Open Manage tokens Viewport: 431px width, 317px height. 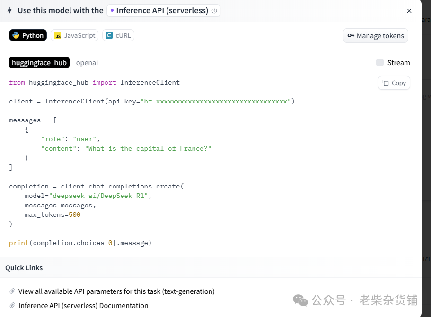coord(376,36)
